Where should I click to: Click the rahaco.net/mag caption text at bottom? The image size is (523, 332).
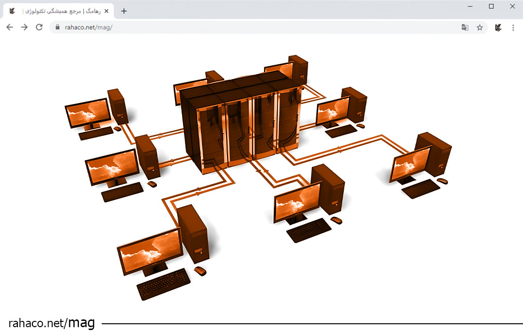(x=51, y=323)
